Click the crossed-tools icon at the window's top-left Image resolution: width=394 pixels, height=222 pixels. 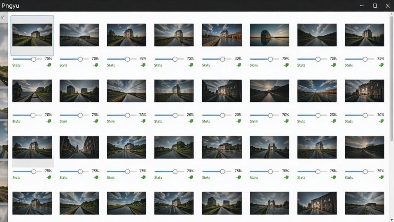[3, 18]
